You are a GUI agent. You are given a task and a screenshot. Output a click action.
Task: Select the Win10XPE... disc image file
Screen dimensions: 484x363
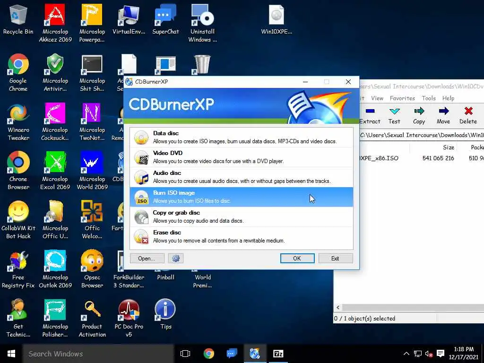276,20
